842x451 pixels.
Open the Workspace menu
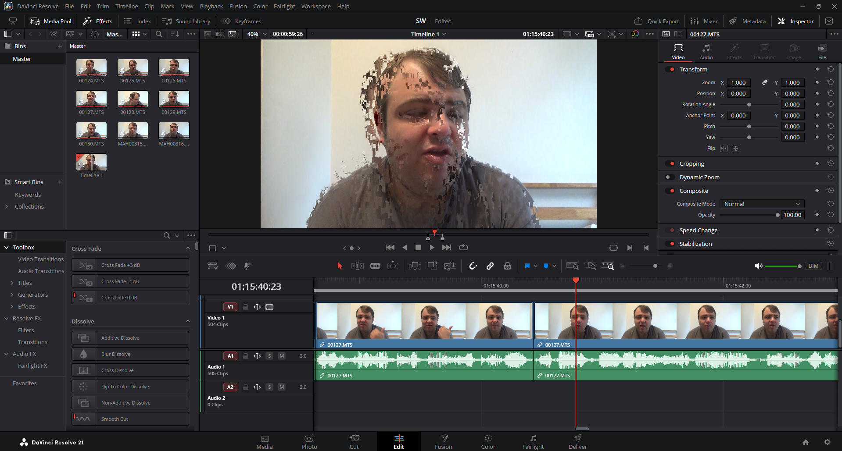coord(316,6)
